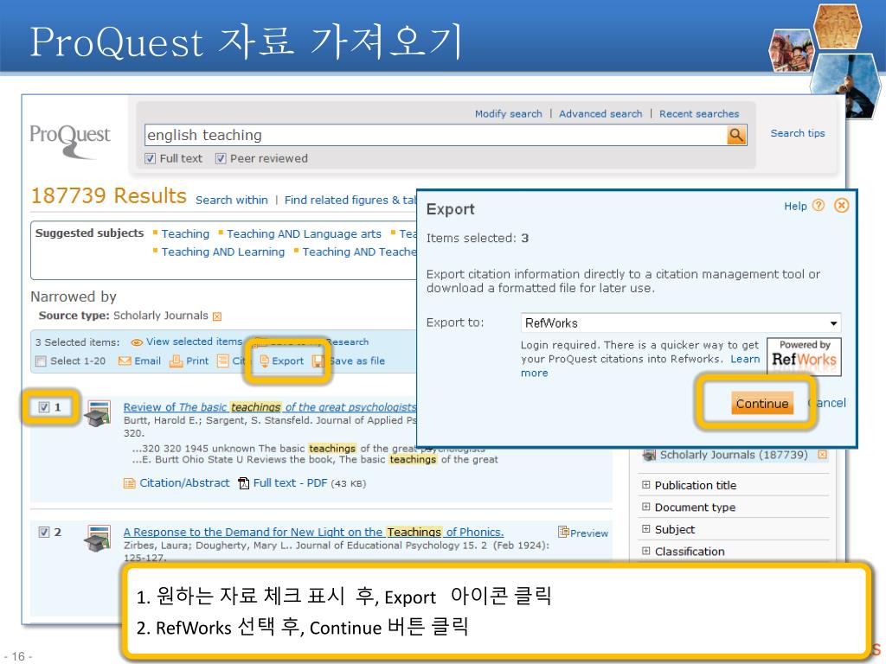Click the Email envelope icon
Image resolution: width=886 pixels, height=664 pixels.
[x=125, y=361]
